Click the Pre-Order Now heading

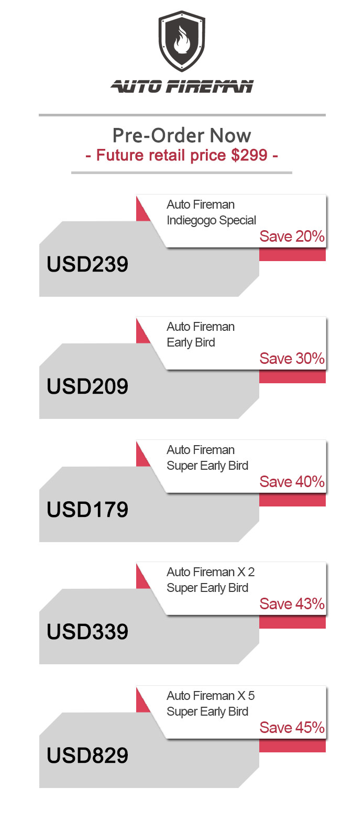182,136
